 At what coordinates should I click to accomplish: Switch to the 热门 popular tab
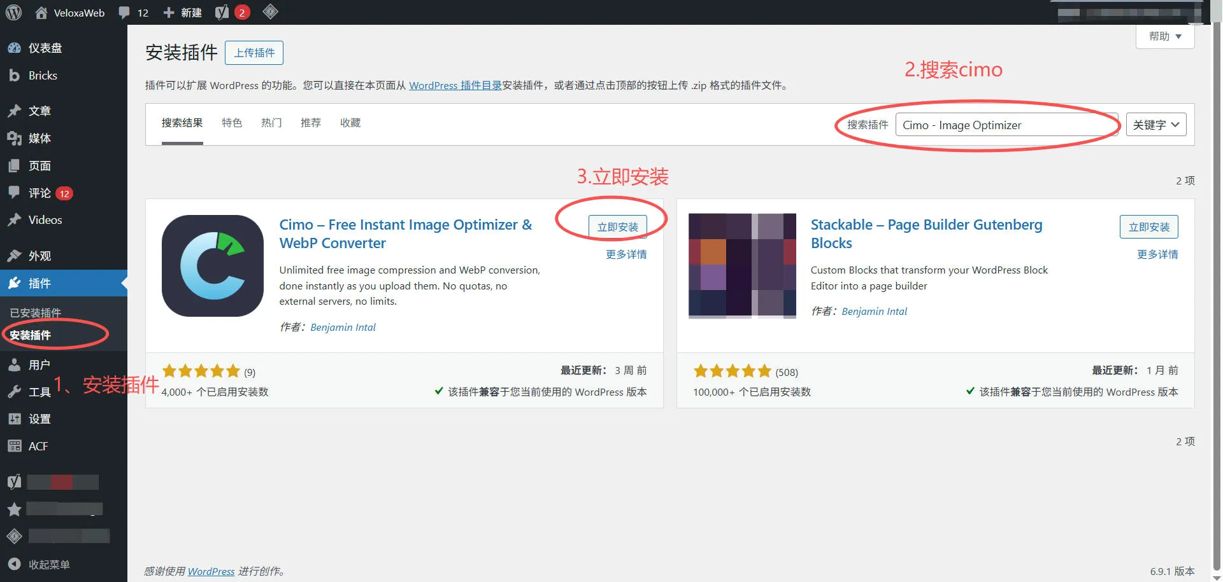pos(271,123)
